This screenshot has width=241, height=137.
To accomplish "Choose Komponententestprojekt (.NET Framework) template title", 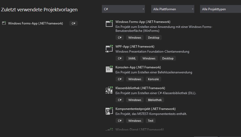I will tap(145, 109).
